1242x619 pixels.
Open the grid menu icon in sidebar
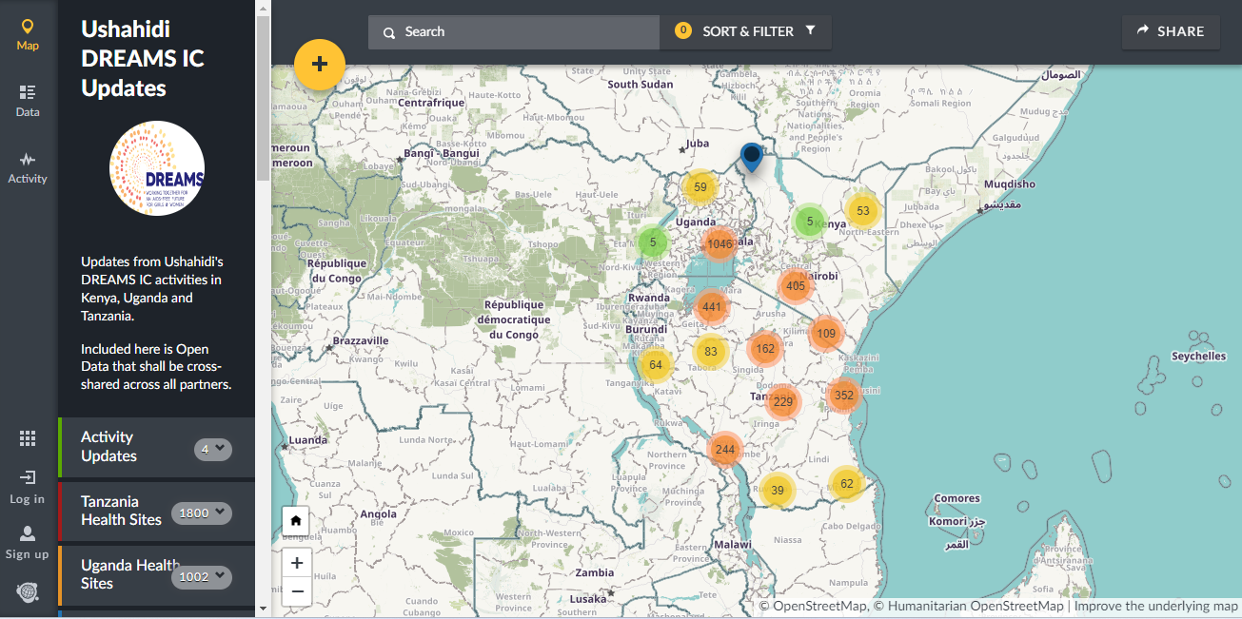coord(28,438)
